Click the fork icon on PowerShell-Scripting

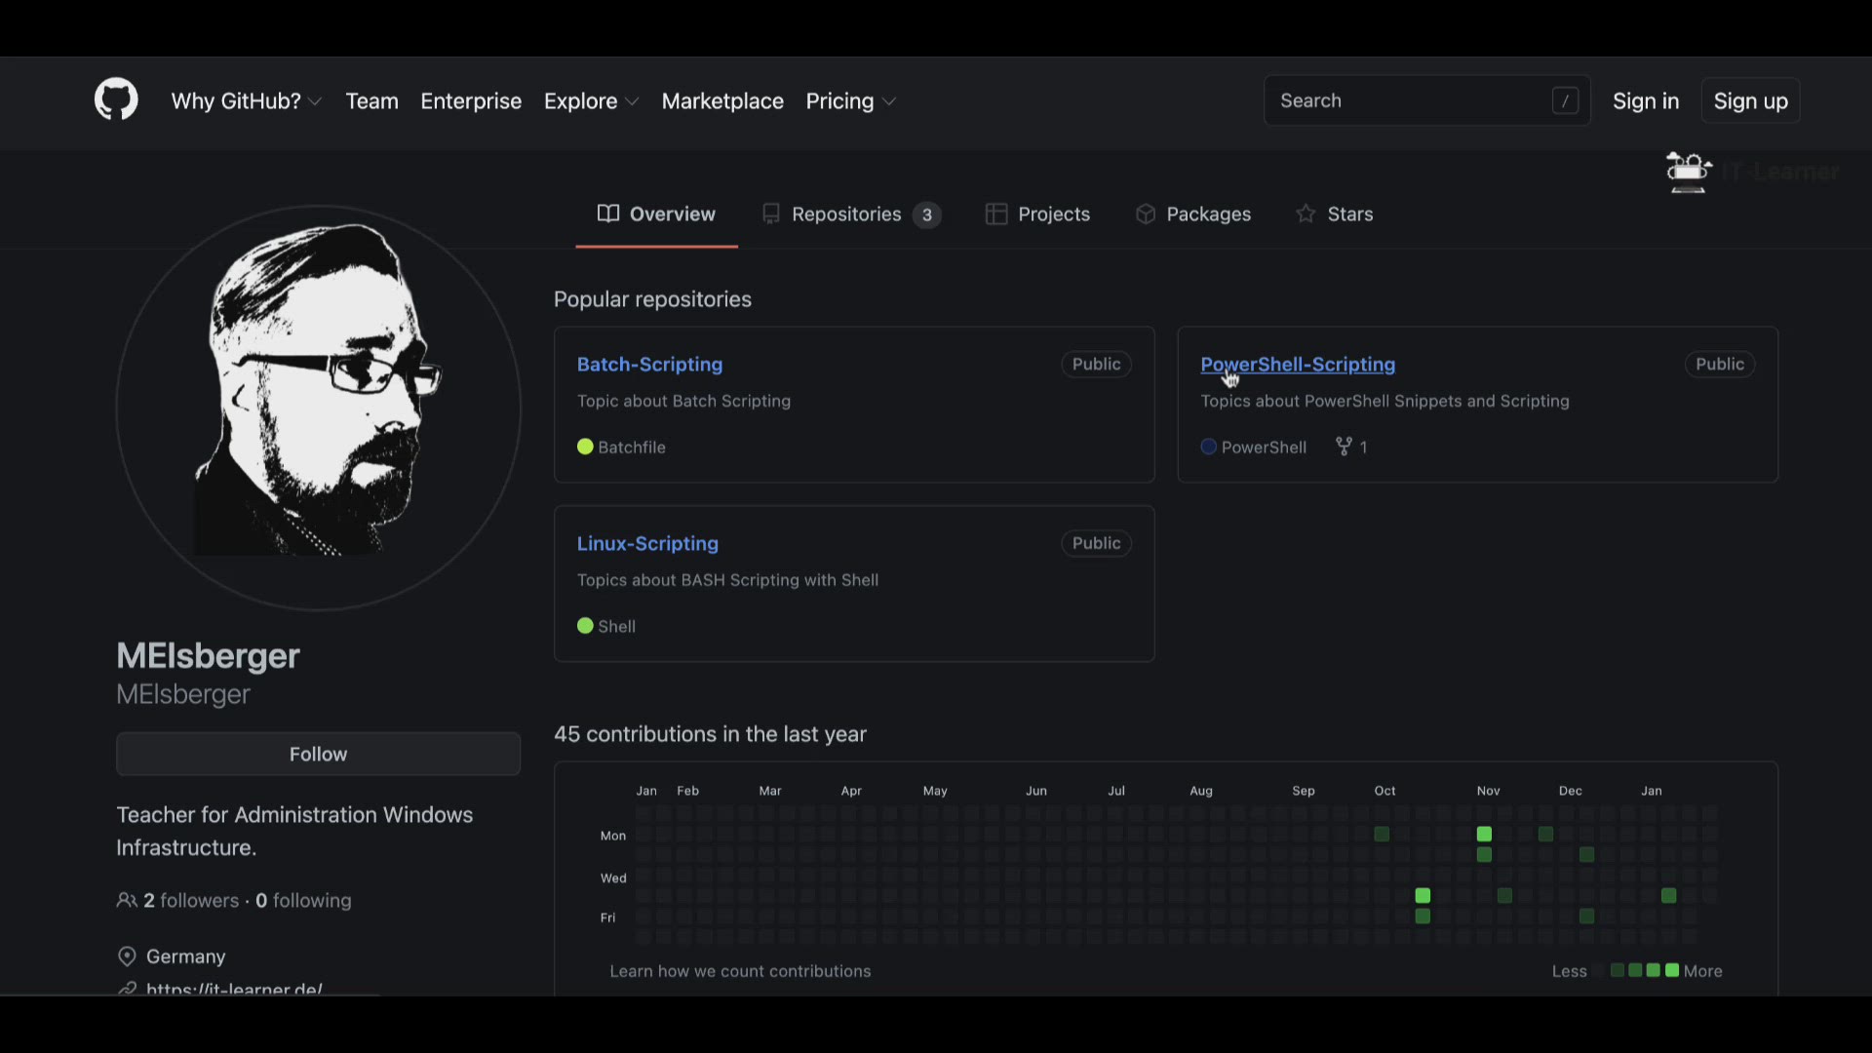pos(1344,447)
